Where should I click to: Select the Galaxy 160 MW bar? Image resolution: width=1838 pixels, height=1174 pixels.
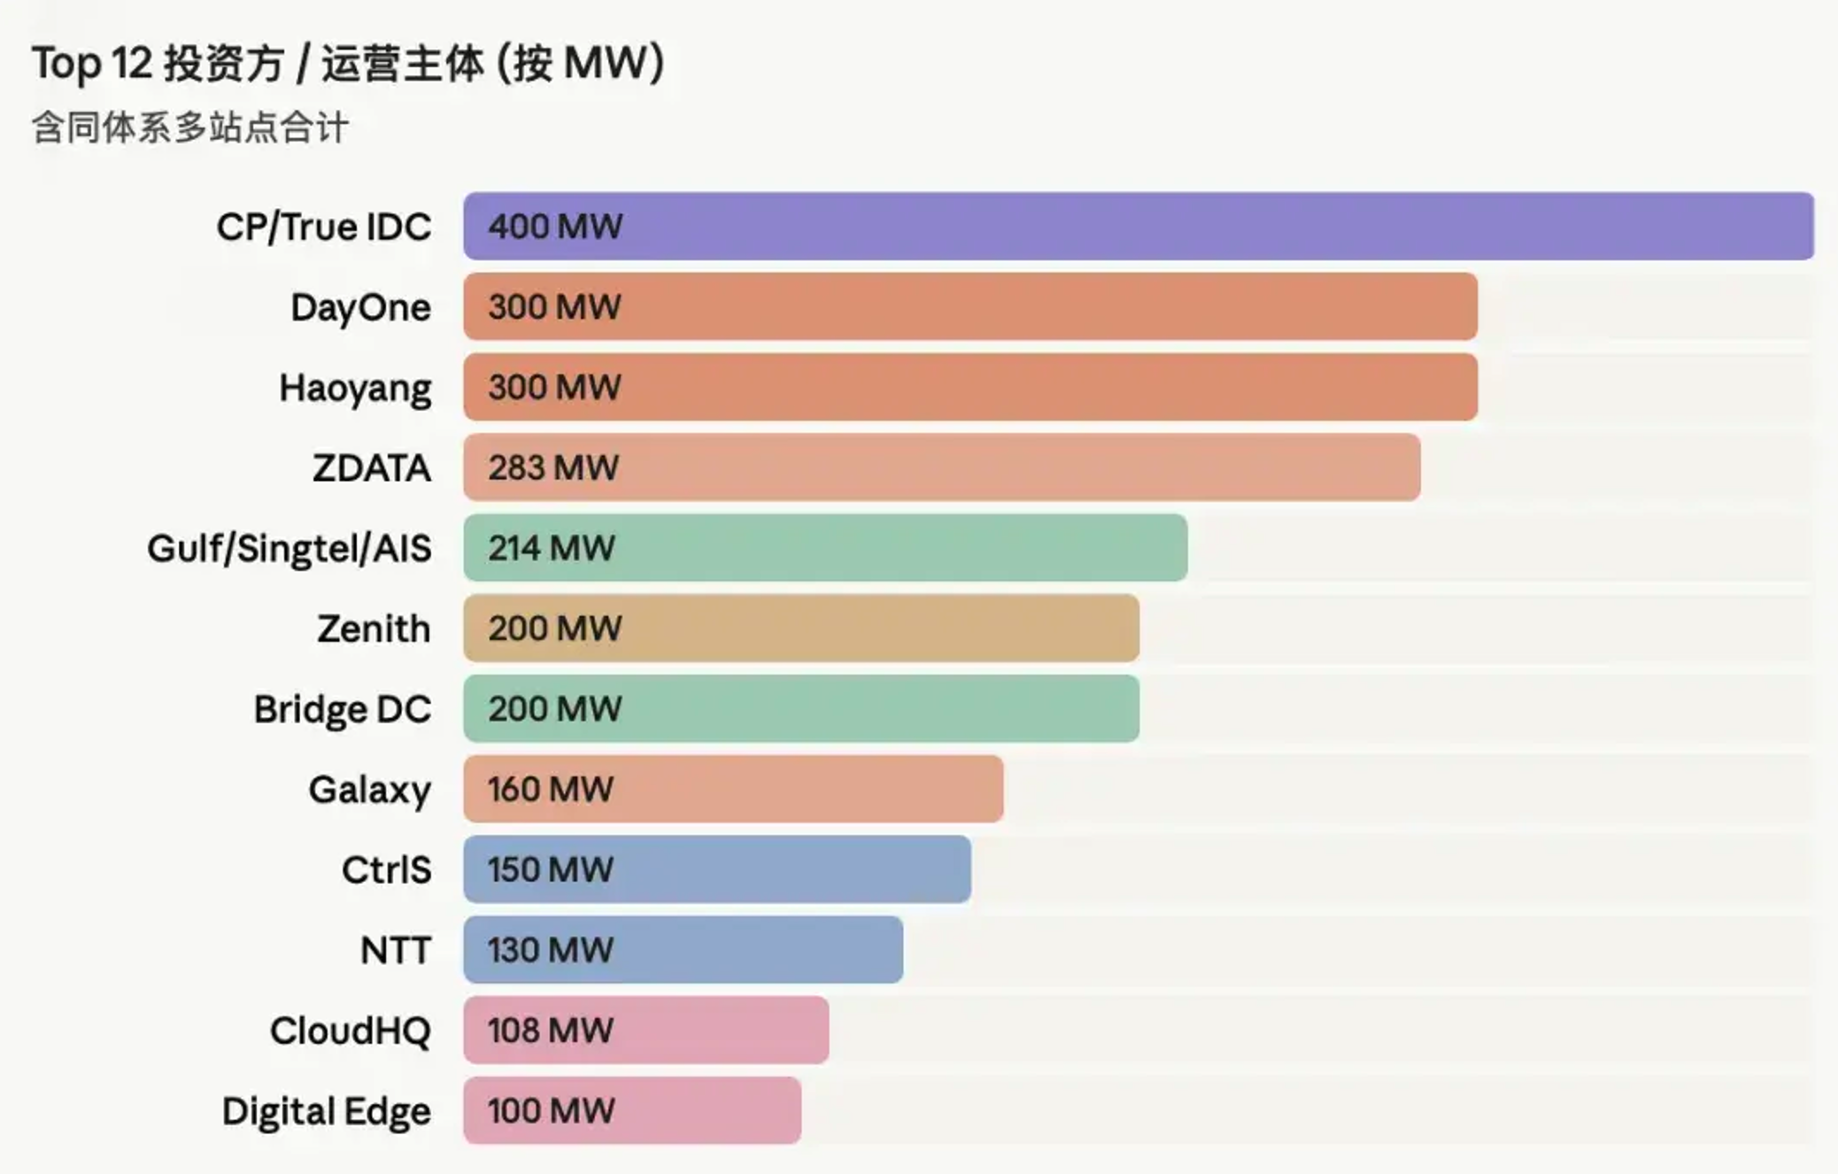[x=733, y=789]
